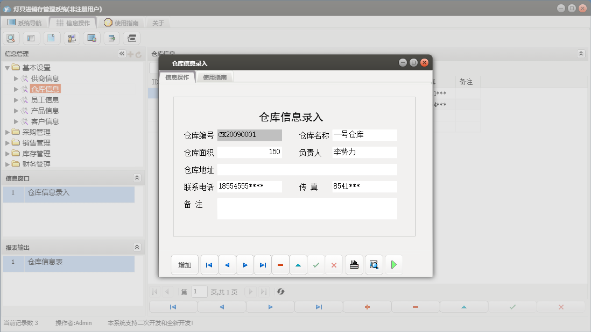The width and height of the screenshot is (591, 332).
Task: Open print preview in the dialog toolbar
Action: 374,264
